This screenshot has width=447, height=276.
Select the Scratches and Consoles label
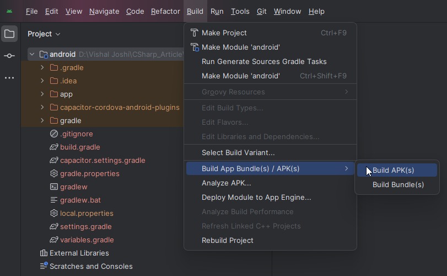tap(91, 266)
